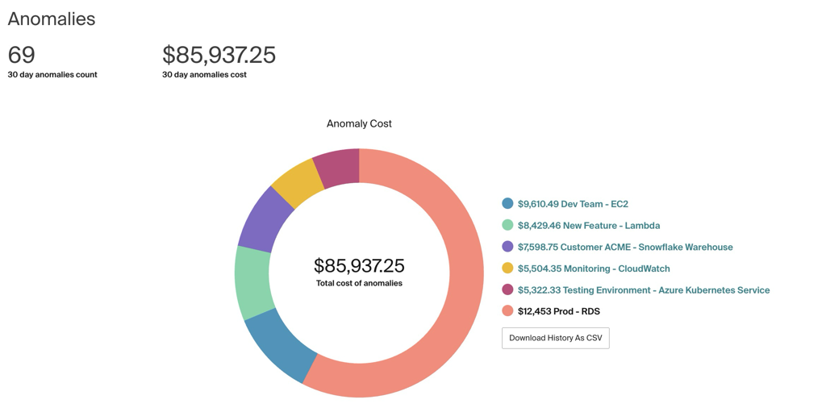The width and height of the screenshot is (826, 408).
Task: Click the Anomalies page heading
Action: click(52, 19)
